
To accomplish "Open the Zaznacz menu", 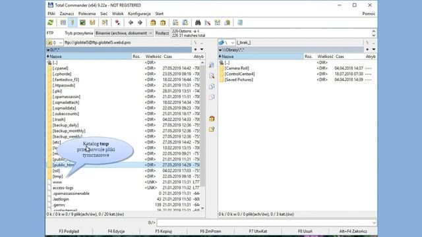I will click(67, 14).
